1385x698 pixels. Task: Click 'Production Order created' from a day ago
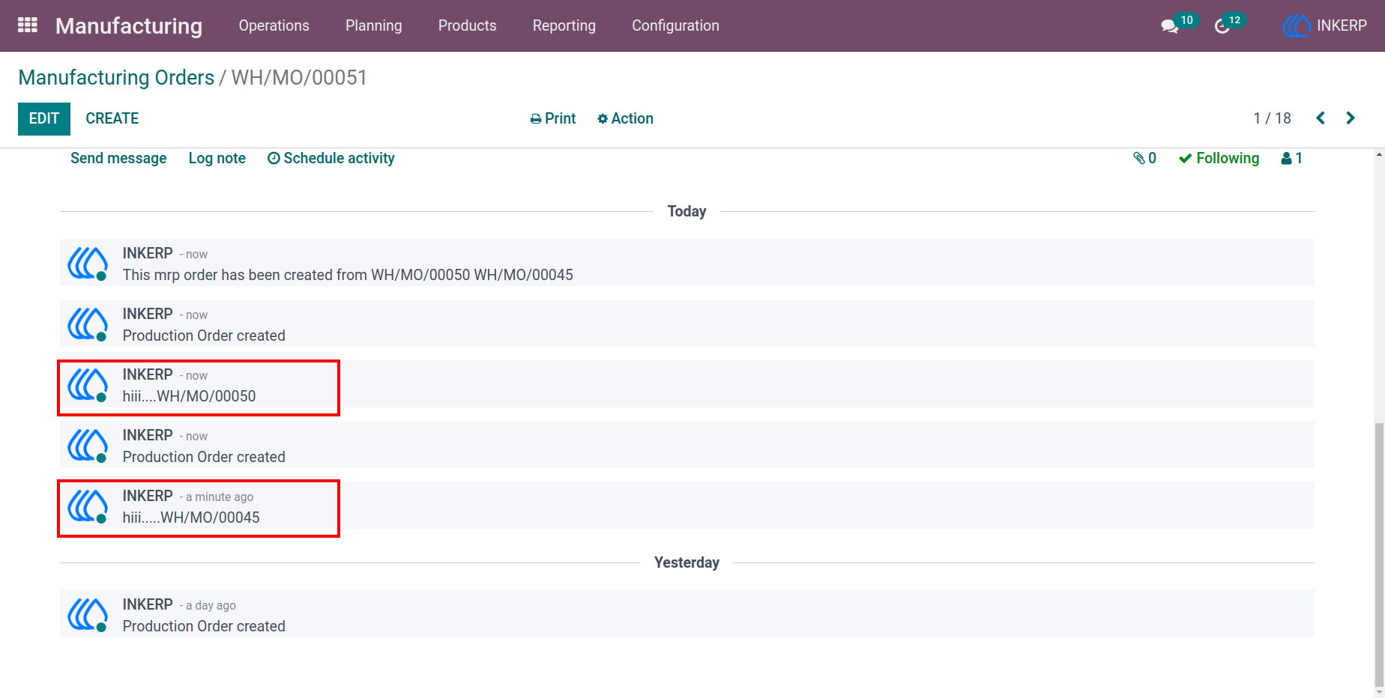tap(204, 626)
